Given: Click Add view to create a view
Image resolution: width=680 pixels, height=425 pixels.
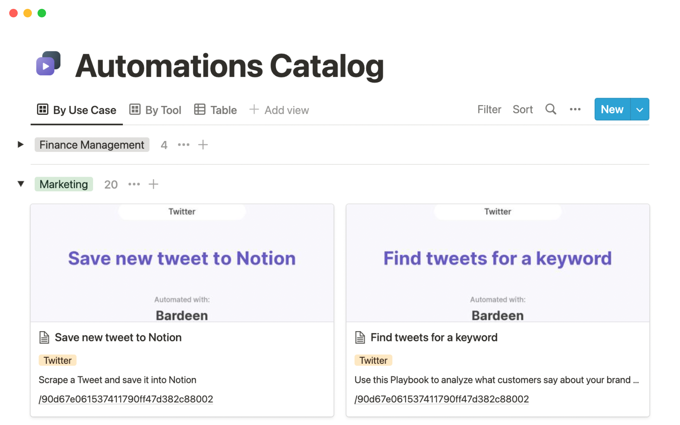Looking at the screenshot, I should click(x=279, y=110).
